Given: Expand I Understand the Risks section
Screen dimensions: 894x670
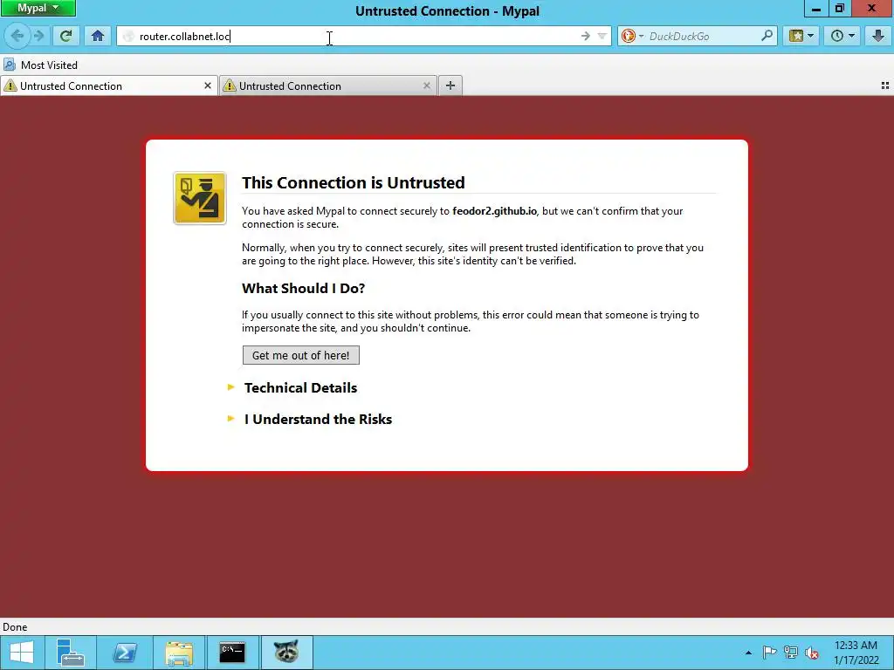Looking at the screenshot, I should tap(318, 420).
